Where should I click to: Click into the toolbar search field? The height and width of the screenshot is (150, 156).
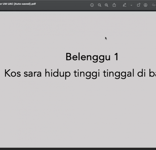tap(154, 5)
